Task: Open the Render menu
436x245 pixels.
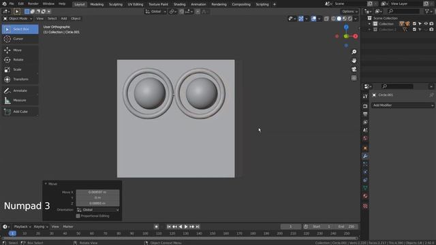Action: [33, 4]
